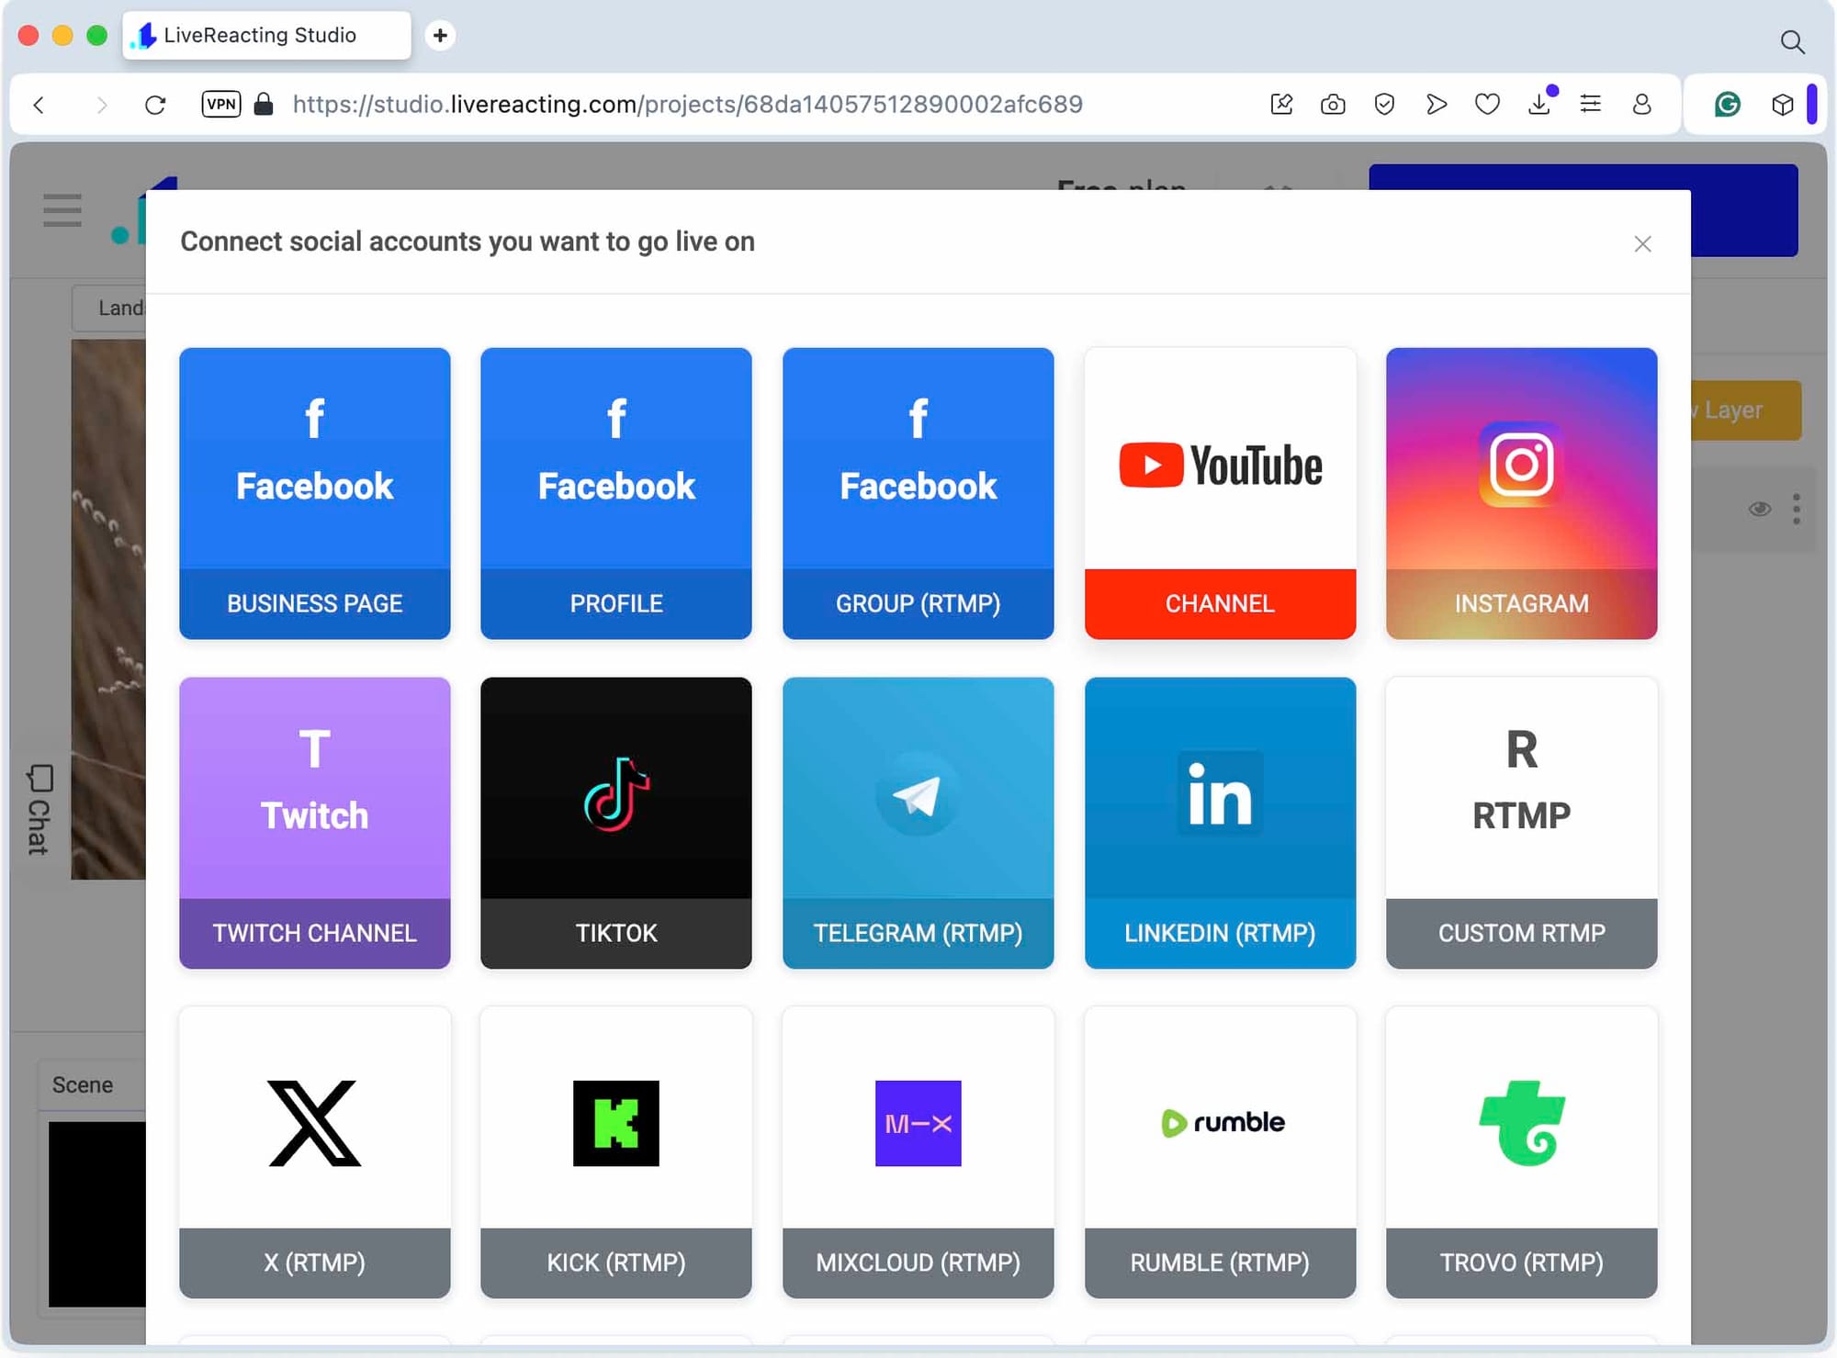Image resolution: width=1837 pixels, height=1358 pixels.
Task: Toggle layer visibility eye icon
Action: (x=1759, y=509)
